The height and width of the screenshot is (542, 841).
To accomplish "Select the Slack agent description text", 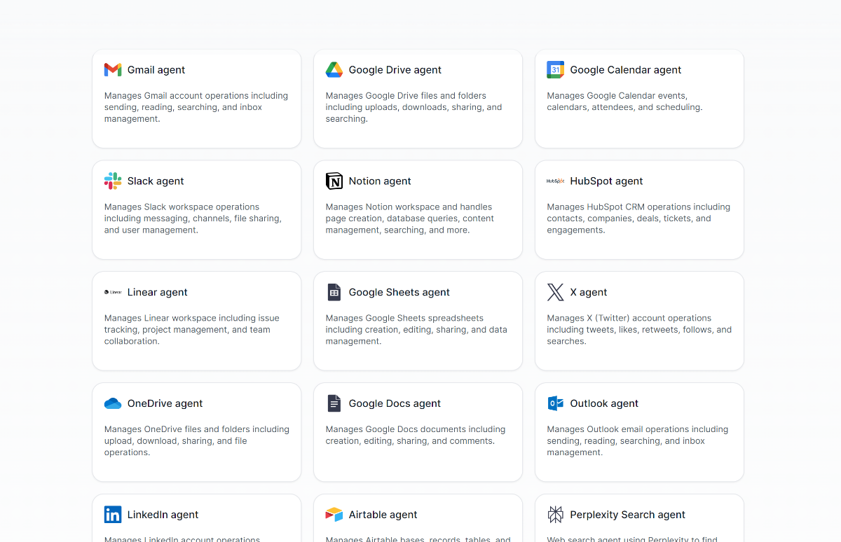I will [x=193, y=218].
